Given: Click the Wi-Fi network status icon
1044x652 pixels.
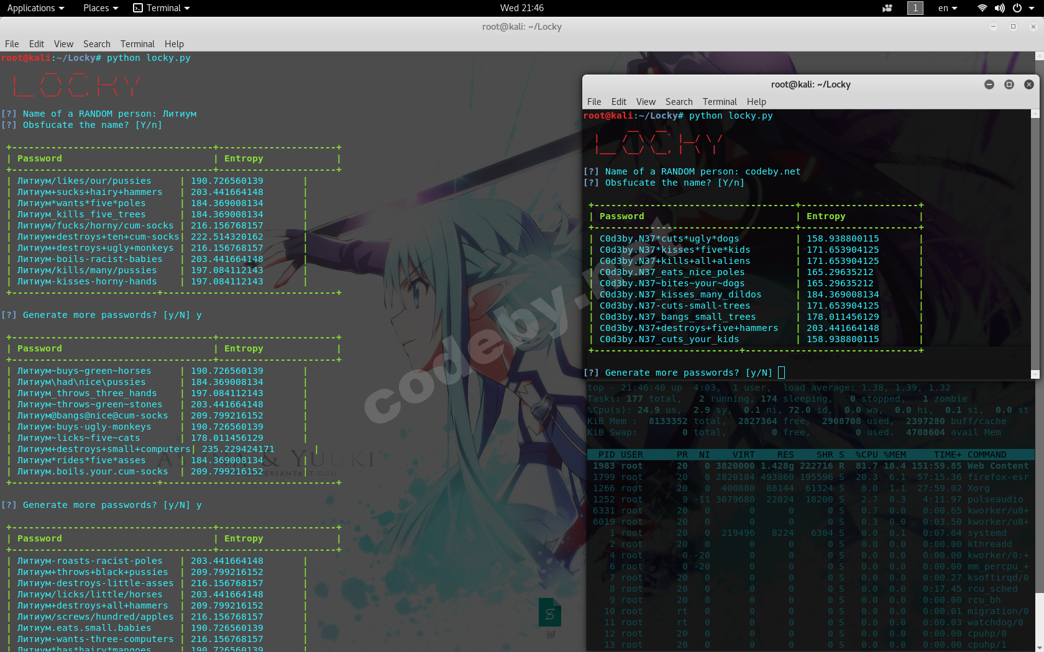Looking at the screenshot, I should click(982, 8).
